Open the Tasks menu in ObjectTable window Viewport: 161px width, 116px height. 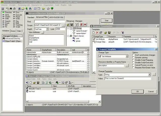pos(44,79)
